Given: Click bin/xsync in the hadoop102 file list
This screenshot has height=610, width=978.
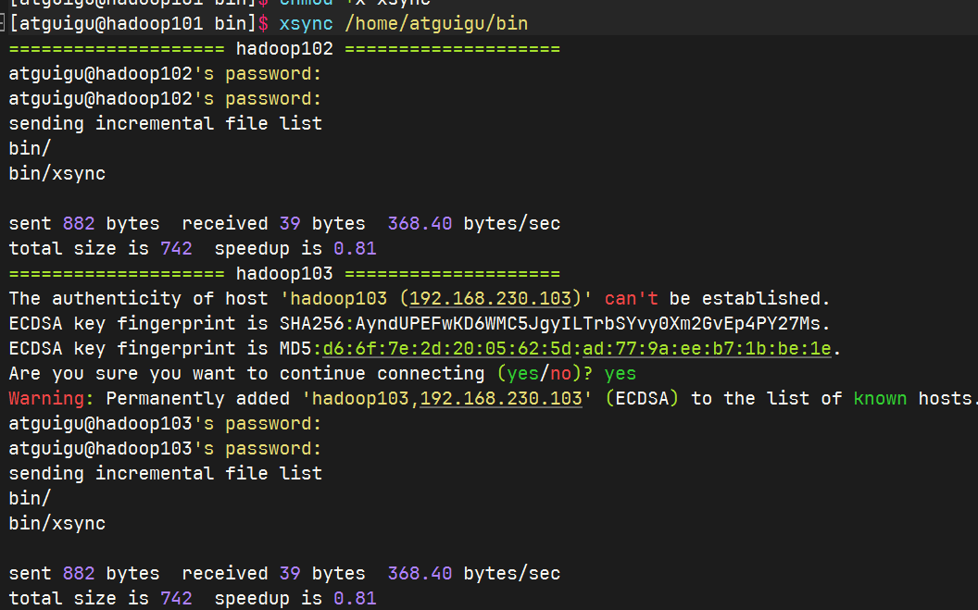Looking at the screenshot, I should pos(57,174).
